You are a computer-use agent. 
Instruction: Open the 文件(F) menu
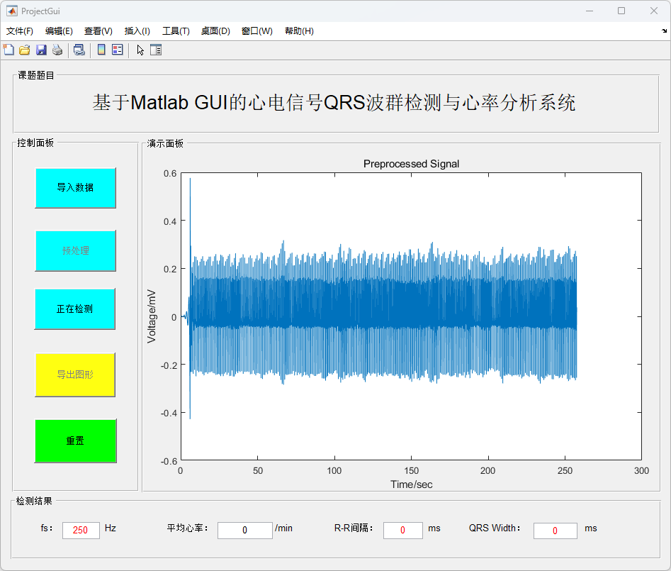click(x=20, y=31)
